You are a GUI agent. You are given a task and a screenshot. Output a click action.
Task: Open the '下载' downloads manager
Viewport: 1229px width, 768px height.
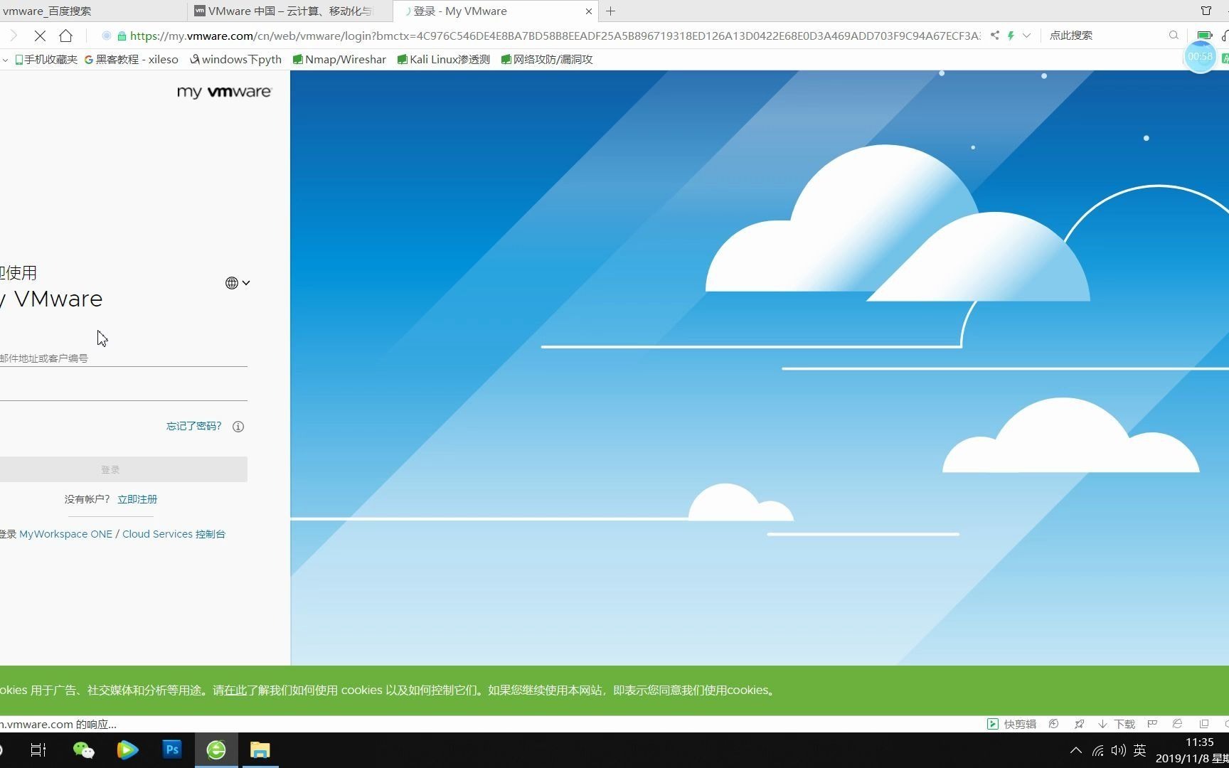point(1117,724)
